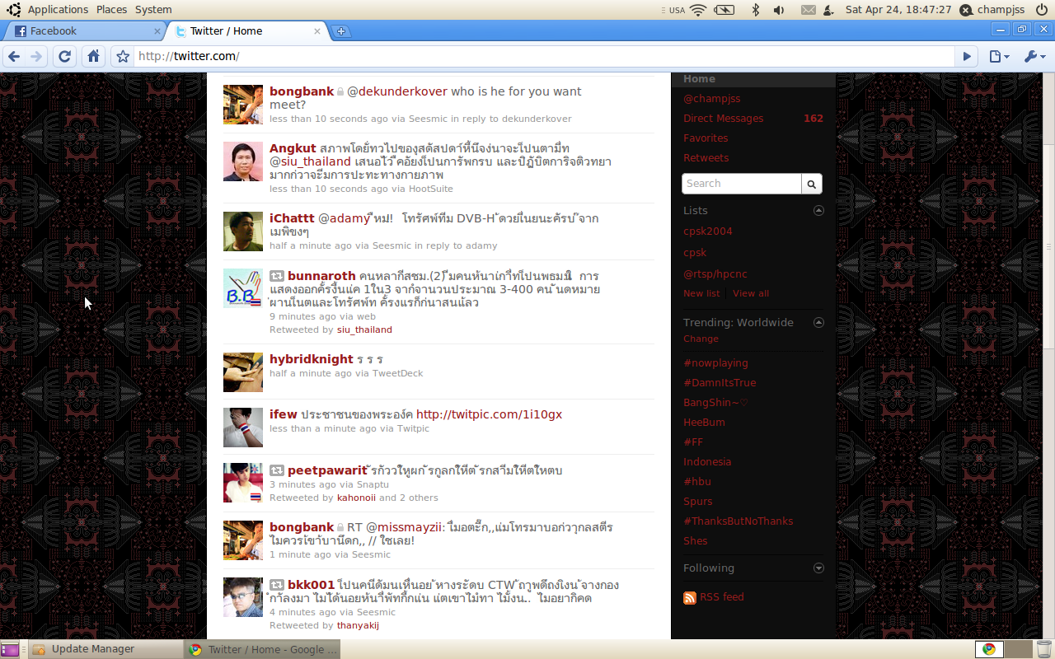Reload the Twitter page

tap(64, 56)
